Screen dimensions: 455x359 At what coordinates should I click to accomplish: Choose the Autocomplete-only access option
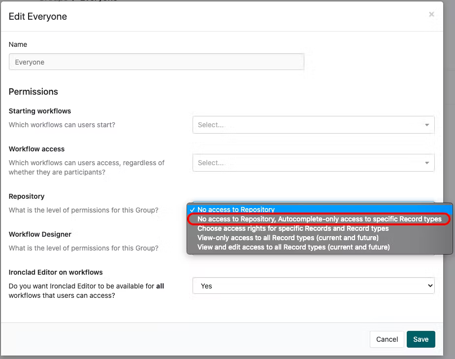tap(319, 219)
